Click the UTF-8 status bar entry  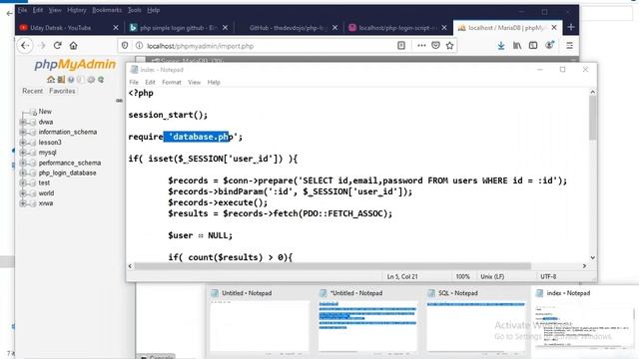click(x=548, y=276)
